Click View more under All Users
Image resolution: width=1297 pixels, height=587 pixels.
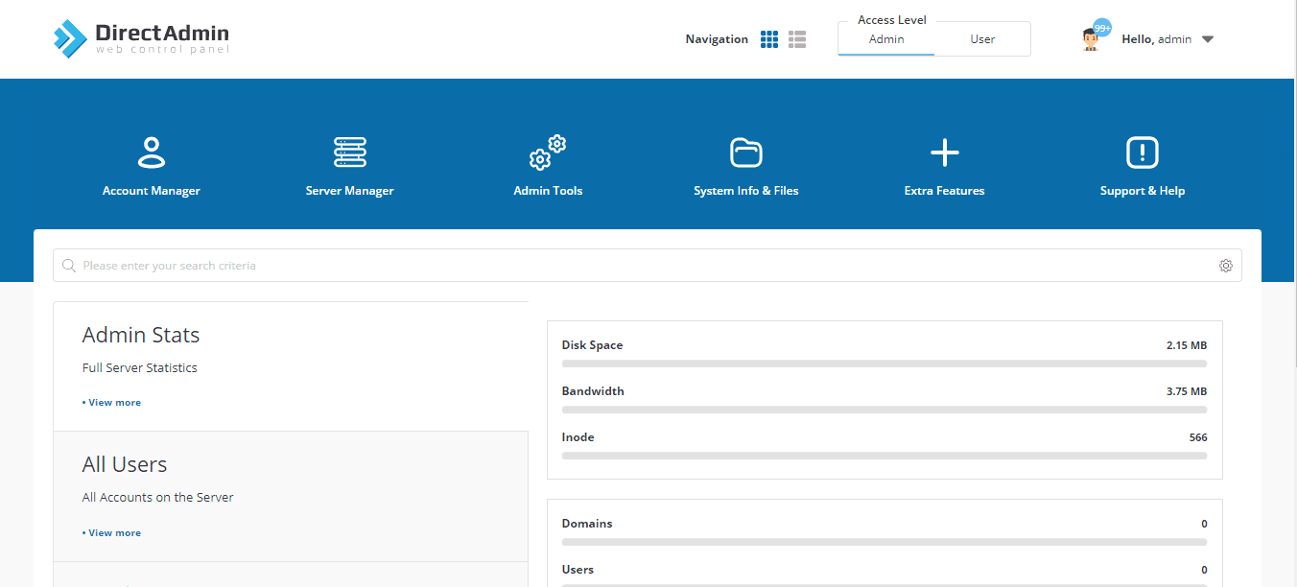(x=111, y=533)
